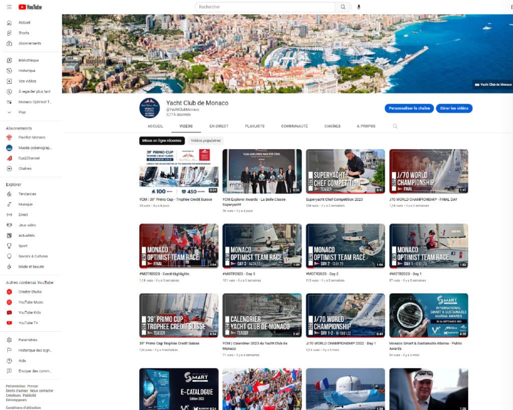Click Yacht Club de Monaco avatar
The image size is (513, 410).
click(149, 108)
